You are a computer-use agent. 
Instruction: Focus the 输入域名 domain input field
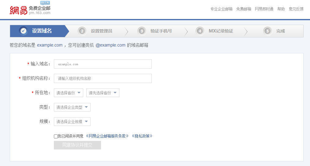click(x=103, y=64)
